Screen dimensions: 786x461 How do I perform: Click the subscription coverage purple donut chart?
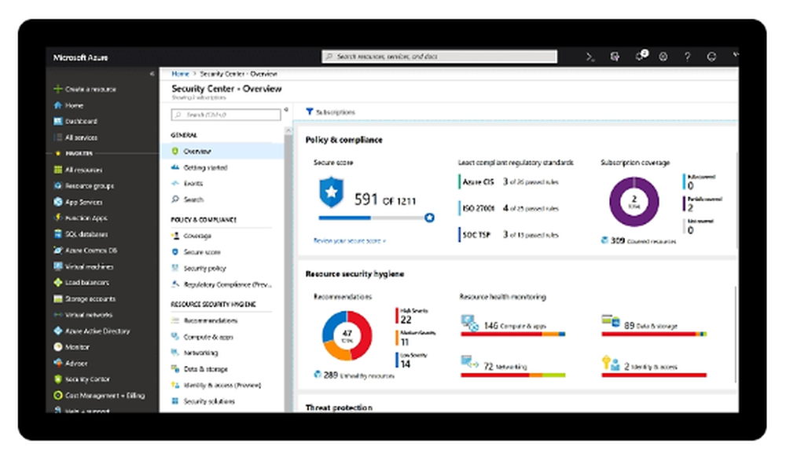(634, 201)
